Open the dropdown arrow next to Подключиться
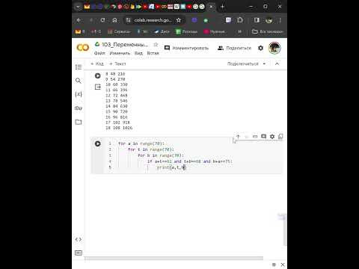Viewport: 359px width, 269px height. point(264,64)
